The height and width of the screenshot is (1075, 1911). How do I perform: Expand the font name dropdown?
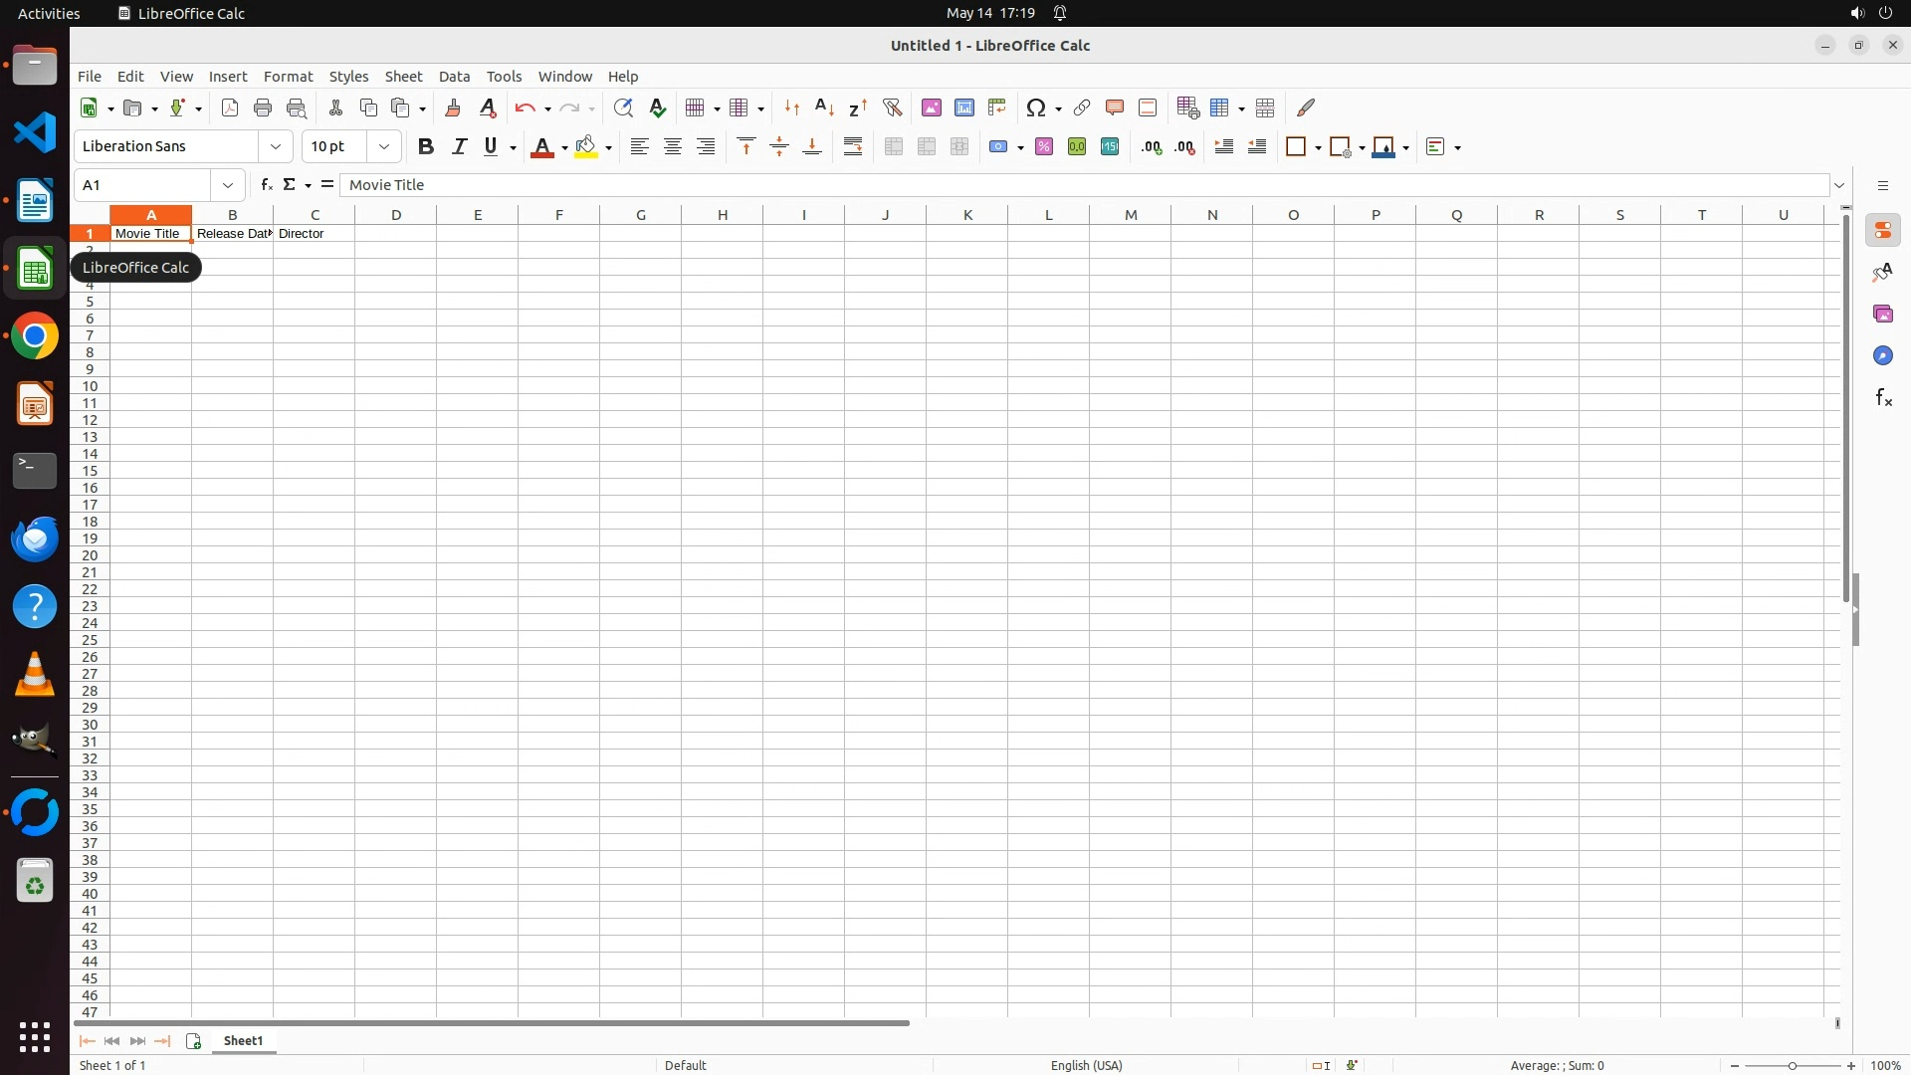[276, 147]
